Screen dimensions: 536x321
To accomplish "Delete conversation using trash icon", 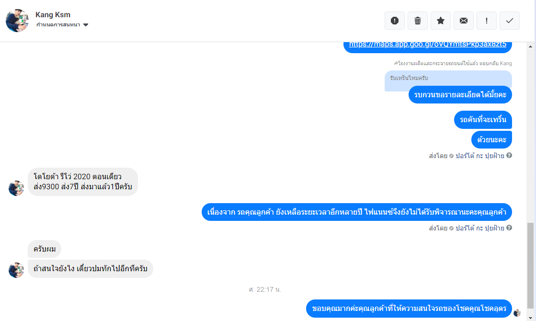I will [417, 21].
